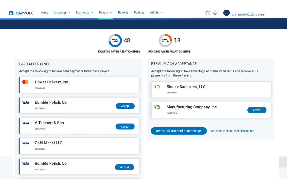Click the ACH icon for Manufacturing Company
The image size is (287, 179).
(x=157, y=107)
